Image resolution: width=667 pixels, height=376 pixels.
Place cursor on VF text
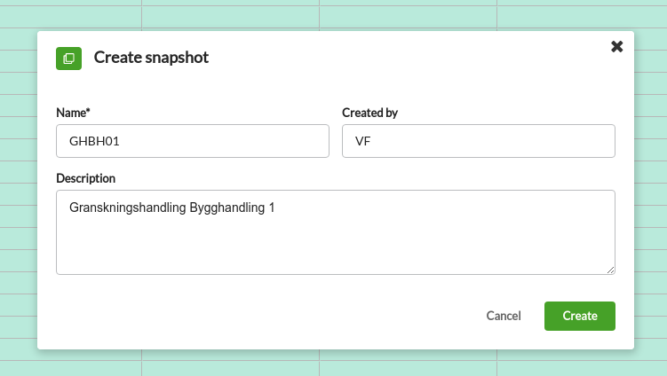[363, 141]
